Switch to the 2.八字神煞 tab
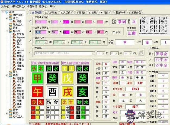 51,12
